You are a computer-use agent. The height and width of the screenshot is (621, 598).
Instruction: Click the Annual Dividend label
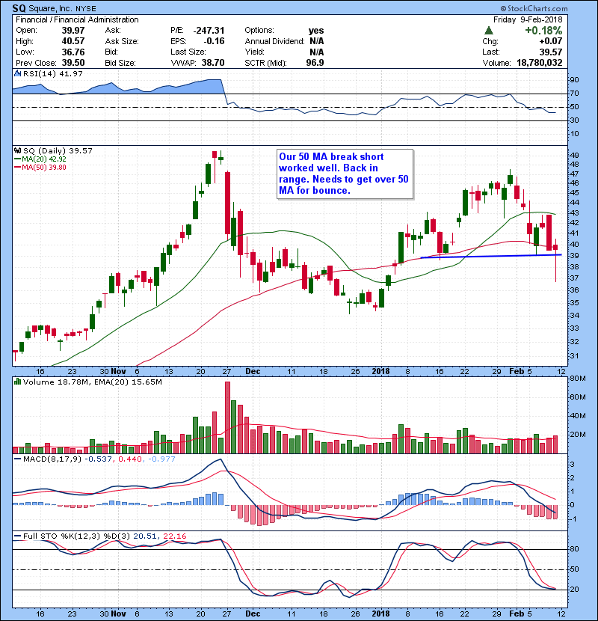point(274,41)
